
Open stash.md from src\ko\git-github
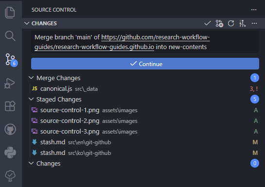(x=143, y=153)
